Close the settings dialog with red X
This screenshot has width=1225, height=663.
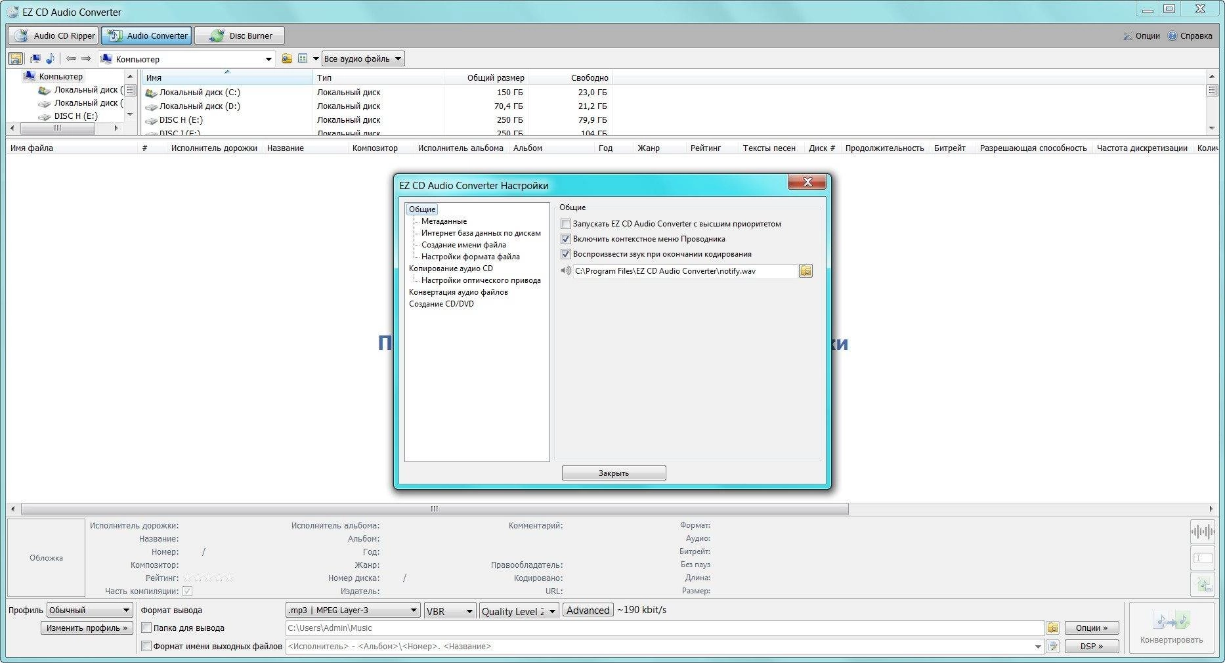(807, 182)
